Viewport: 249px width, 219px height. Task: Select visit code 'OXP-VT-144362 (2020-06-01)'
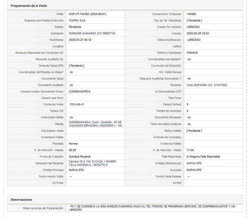tap(88, 14)
